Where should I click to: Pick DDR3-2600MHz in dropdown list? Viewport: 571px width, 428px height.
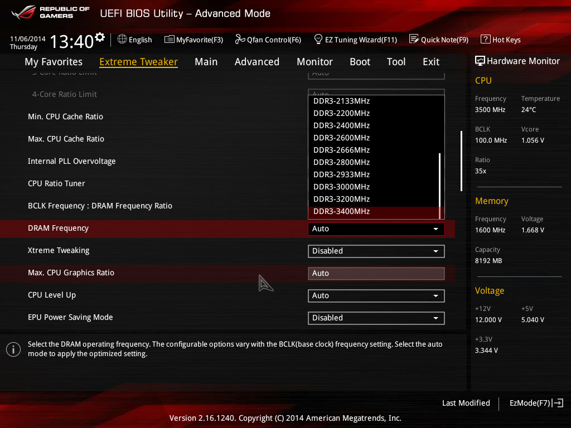pos(374,138)
